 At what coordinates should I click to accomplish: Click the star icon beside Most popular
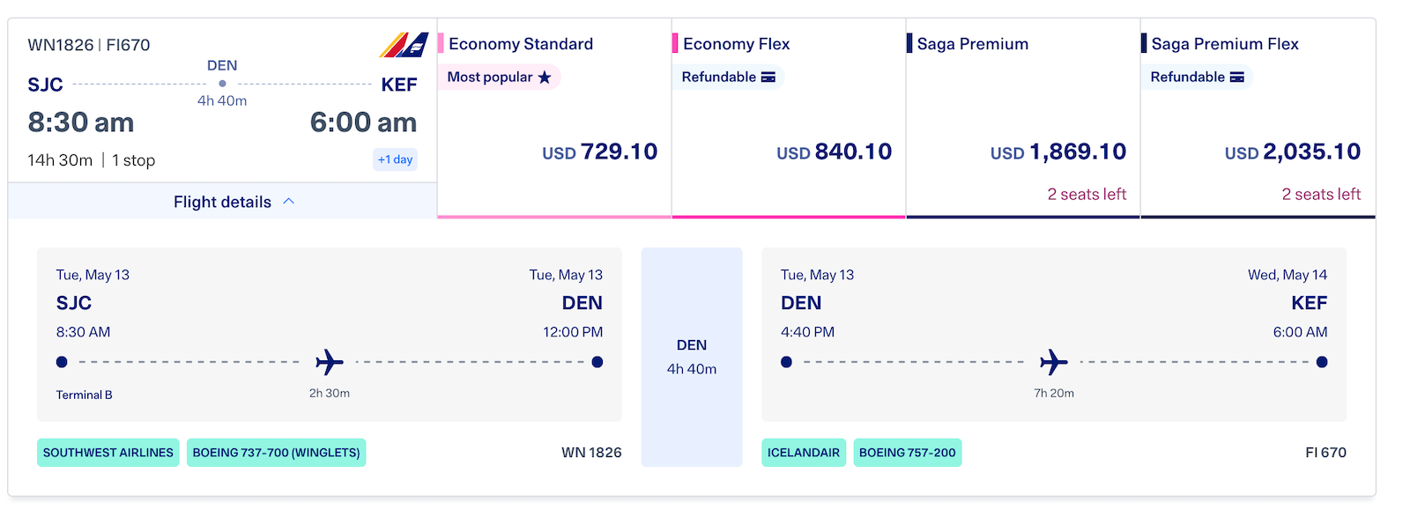coord(545,78)
